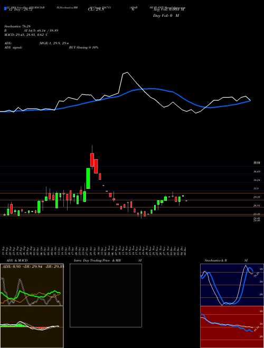Image resolution: width=264 pixels, height=348 pixels.
Task: Click the tallest green candlestick before the peak
Action: [88, 178]
